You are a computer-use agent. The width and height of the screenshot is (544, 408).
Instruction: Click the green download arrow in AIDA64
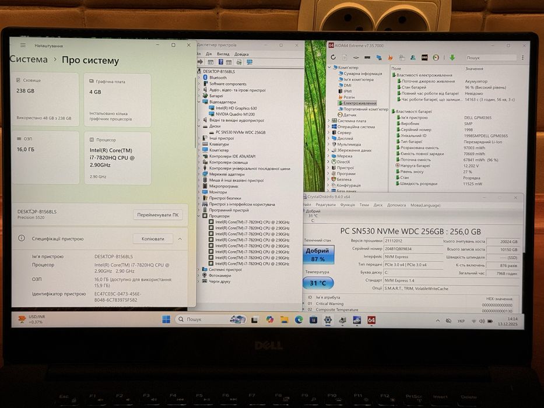point(452,58)
